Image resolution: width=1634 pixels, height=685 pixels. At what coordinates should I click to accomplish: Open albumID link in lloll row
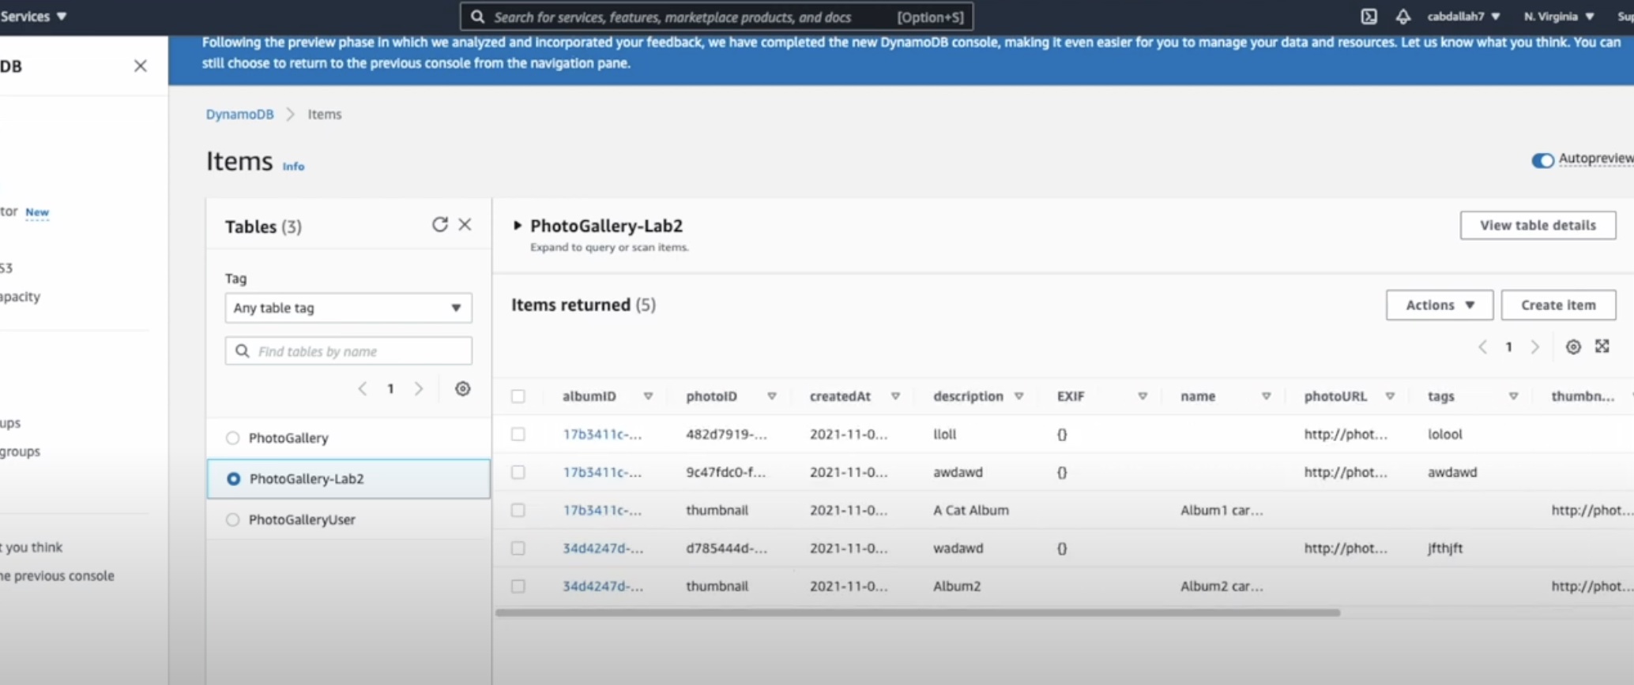click(602, 434)
